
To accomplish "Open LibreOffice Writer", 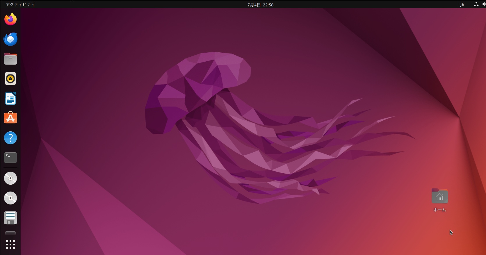I will click(x=10, y=98).
